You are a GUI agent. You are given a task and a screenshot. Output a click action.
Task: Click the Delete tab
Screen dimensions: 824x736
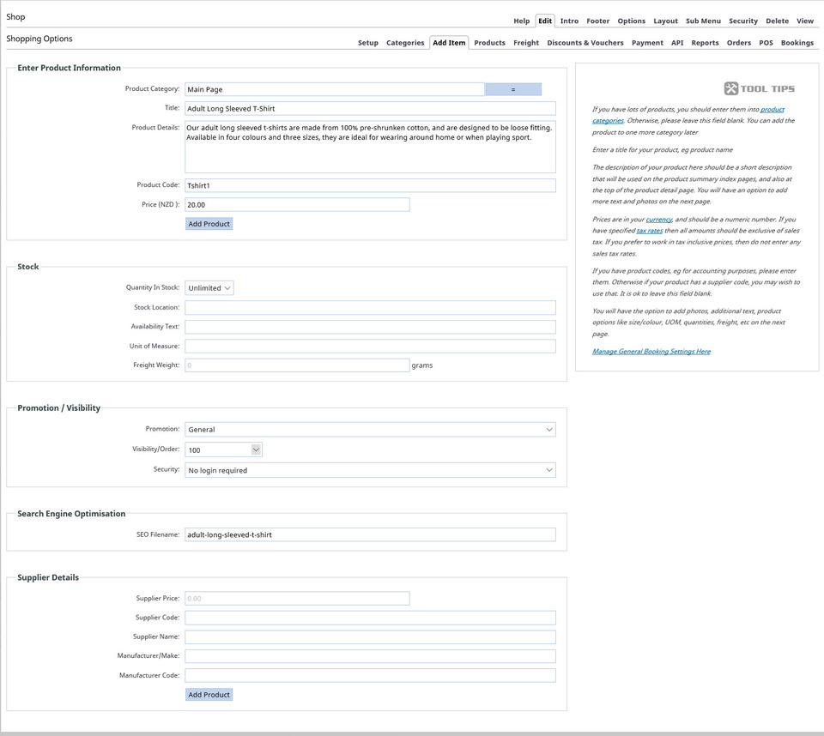pyautogui.click(x=778, y=21)
